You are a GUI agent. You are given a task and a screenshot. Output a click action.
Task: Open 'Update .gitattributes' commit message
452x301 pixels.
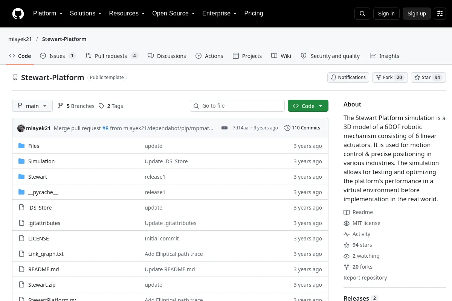point(171,223)
